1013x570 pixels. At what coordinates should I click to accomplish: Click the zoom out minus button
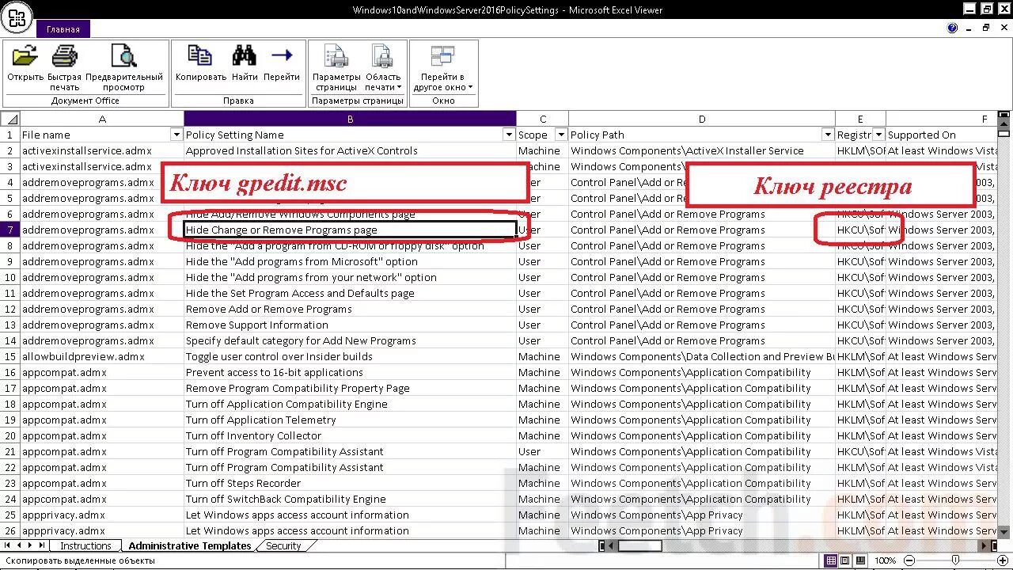pos(909,560)
